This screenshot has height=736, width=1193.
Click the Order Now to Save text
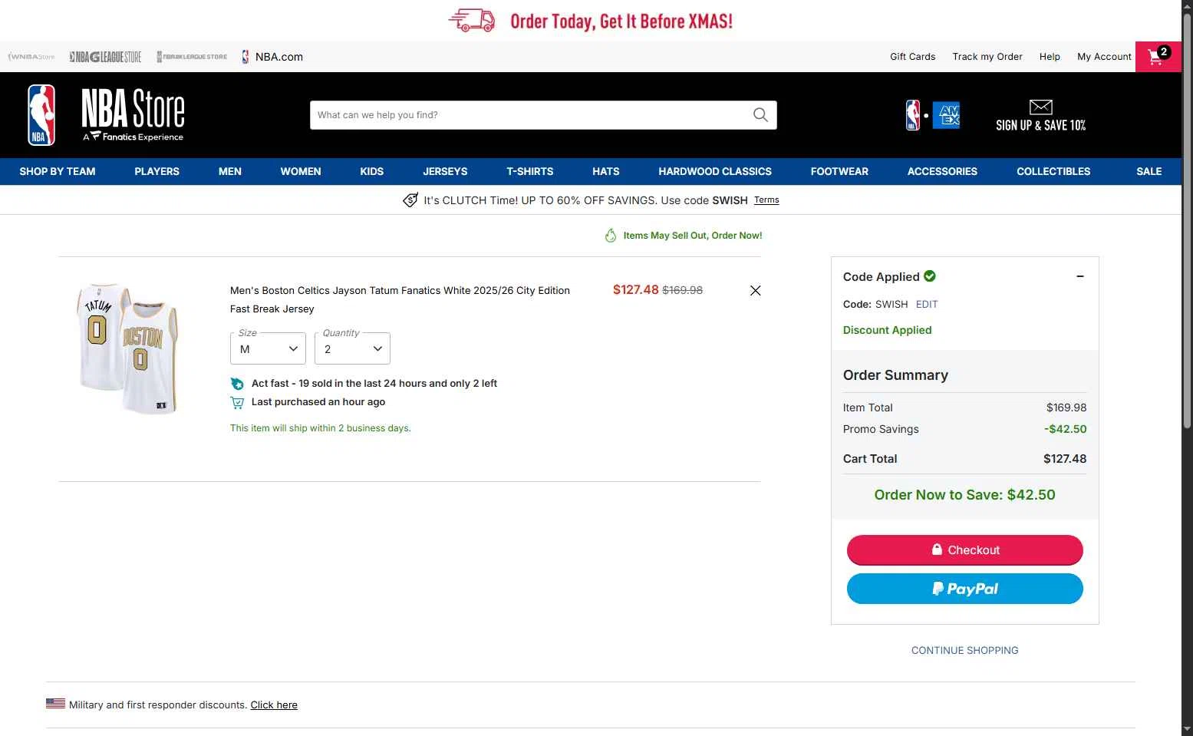(965, 495)
